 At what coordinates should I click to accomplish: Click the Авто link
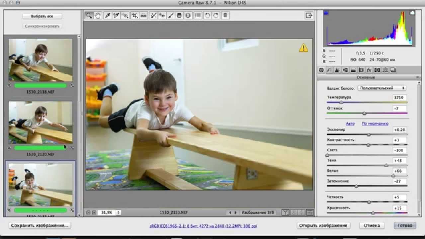(x=350, y=123)
